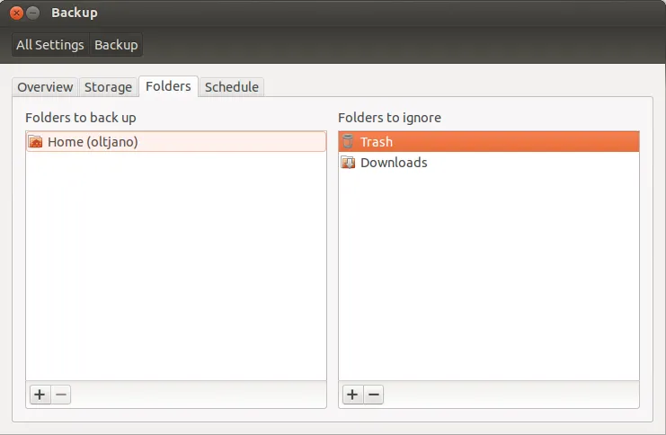The height and width of the screenshot is (435, 666).
Task: Open the Storage tab
Action: (108, 87)
